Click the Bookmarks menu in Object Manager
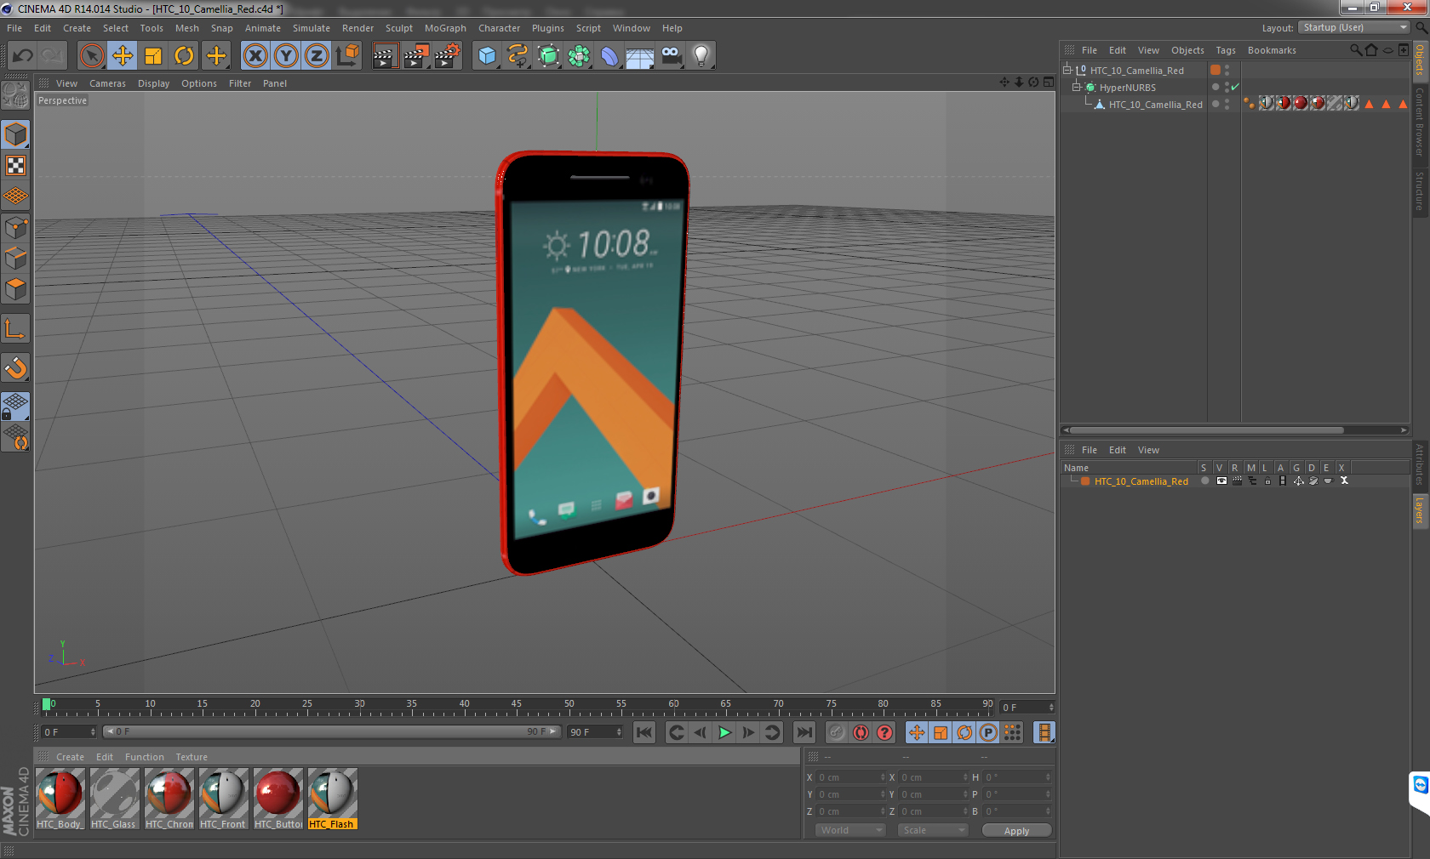 [1272, 50]
